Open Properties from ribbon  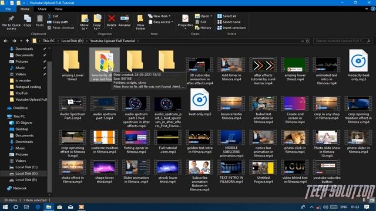coord(185,22)
